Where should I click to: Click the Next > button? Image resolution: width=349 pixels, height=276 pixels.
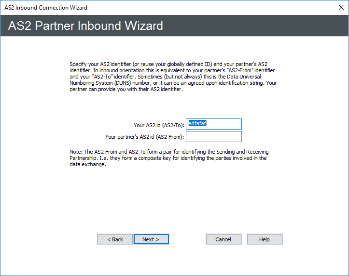click(151, 239)
